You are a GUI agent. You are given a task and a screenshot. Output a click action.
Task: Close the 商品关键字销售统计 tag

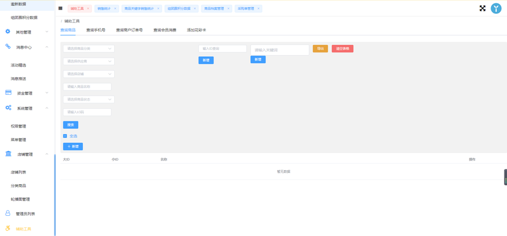[158, 9]
